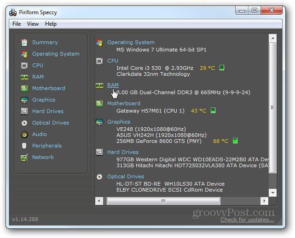
Task: Open the File menu
Action: [x=17, y=24]
